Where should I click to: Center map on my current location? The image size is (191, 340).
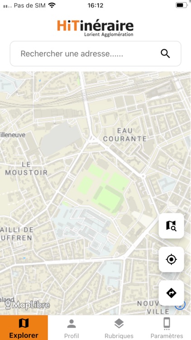(171, 259)
